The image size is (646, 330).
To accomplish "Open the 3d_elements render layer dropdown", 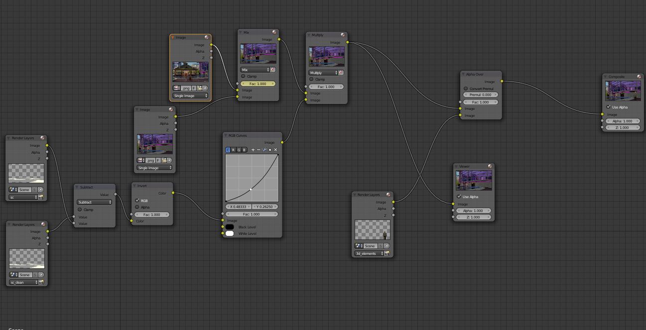I will (x=369, y=253).
